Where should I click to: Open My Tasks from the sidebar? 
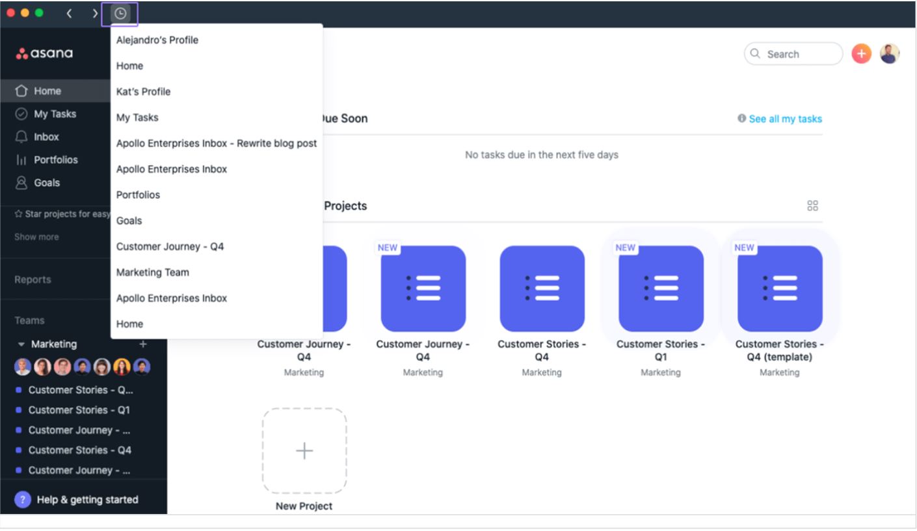[55, 114]
